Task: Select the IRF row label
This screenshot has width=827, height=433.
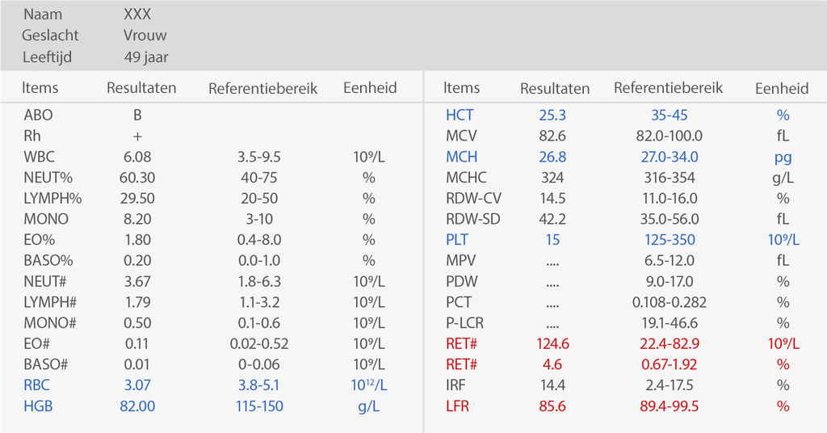Action: click(x=457, y=385)
